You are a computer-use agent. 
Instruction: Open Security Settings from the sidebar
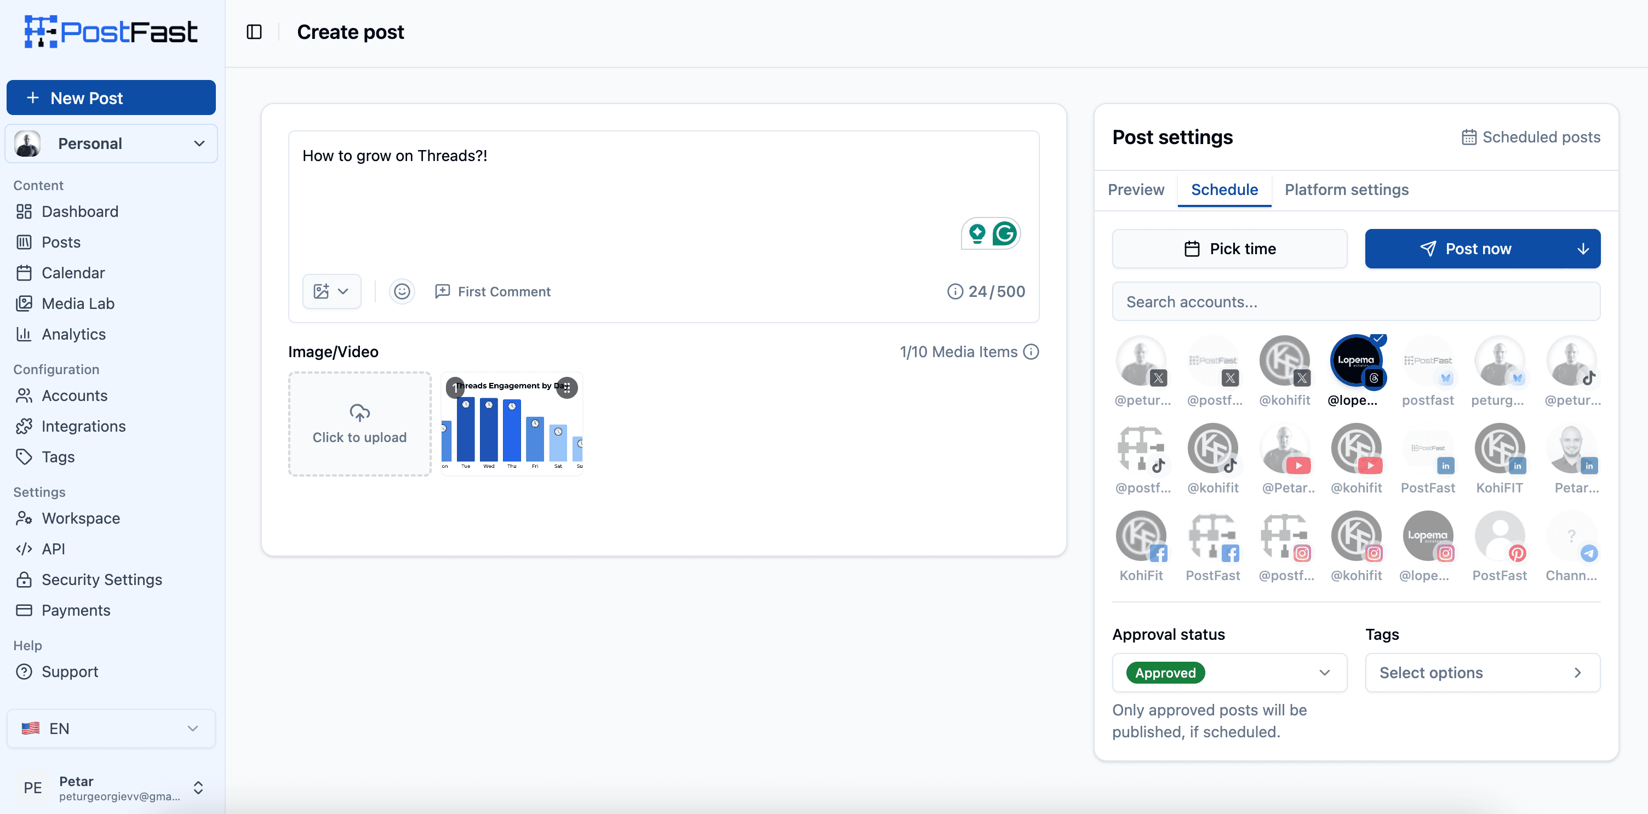(x=102, y=580)
